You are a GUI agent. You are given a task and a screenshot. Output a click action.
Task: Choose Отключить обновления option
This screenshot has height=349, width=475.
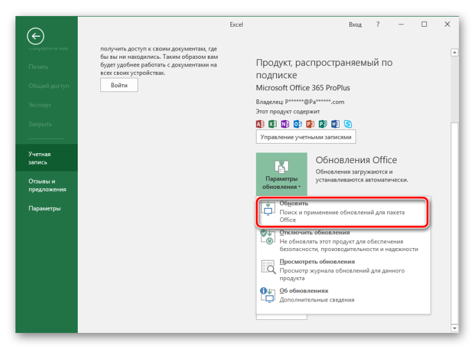[x=343, y=240]
